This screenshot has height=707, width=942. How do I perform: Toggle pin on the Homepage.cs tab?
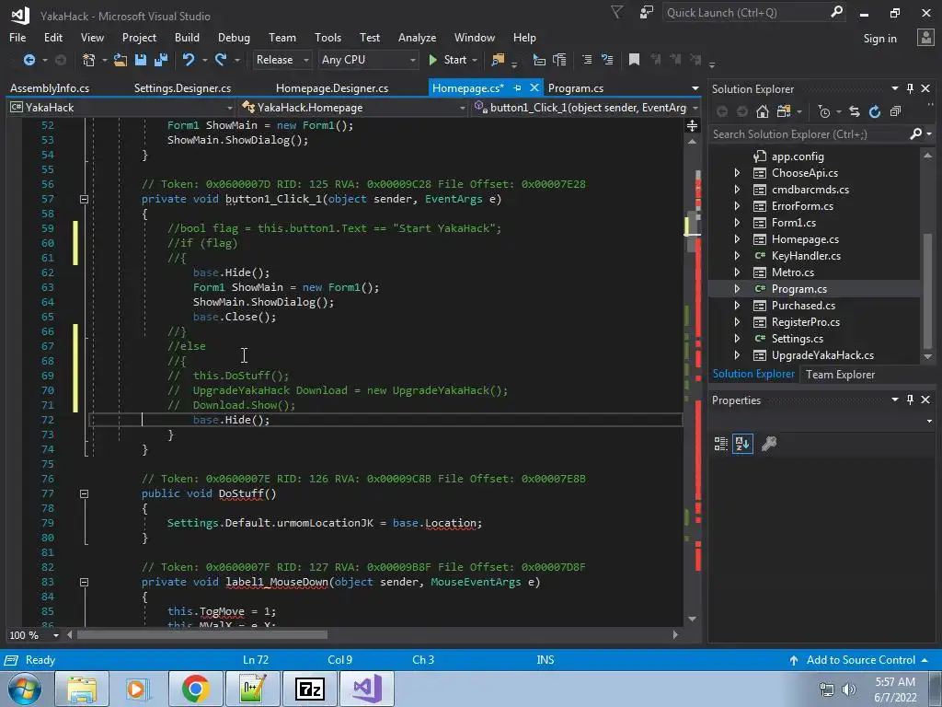517,87
